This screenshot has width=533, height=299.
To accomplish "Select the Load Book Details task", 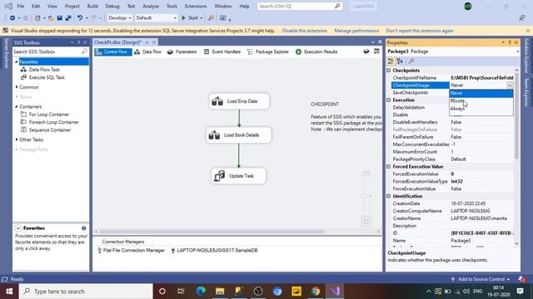I will click(239, 135).
